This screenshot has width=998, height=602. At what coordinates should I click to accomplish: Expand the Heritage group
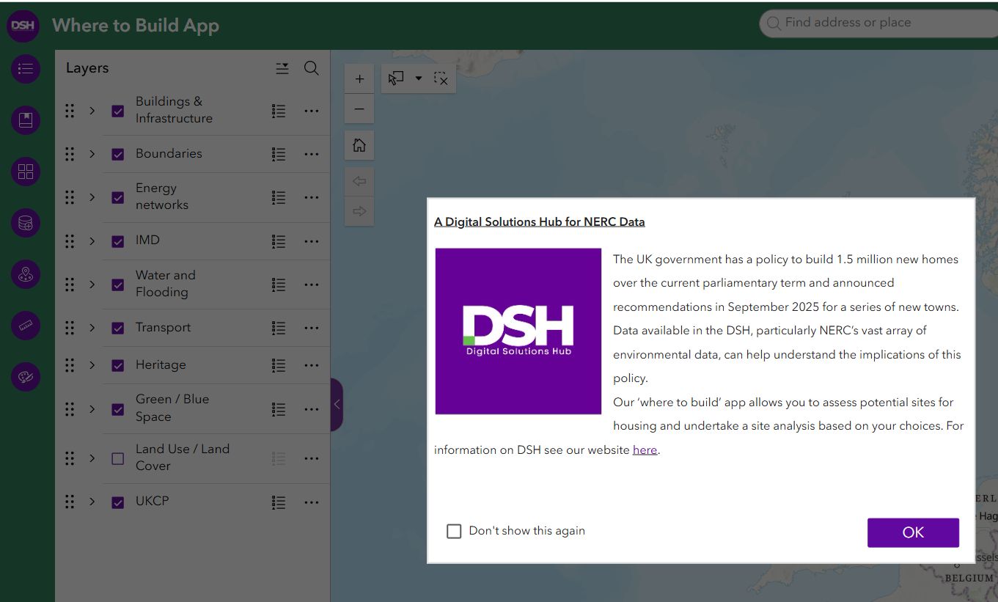92,365
